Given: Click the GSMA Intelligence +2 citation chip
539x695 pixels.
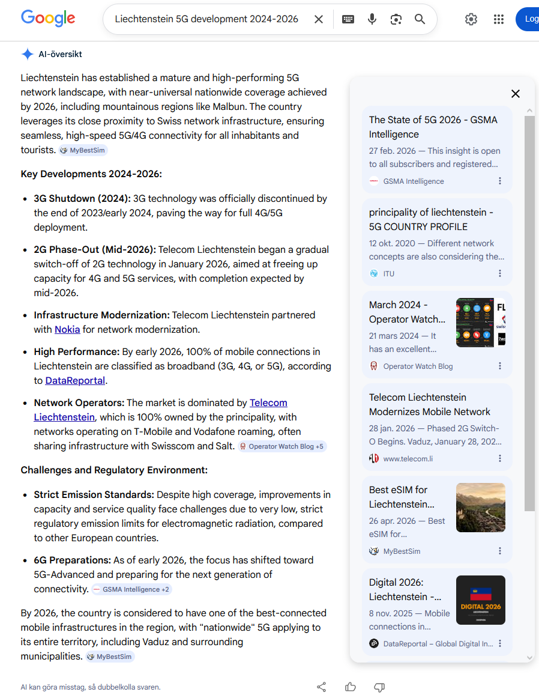Looking at the screenshot, I should click(131, 589).
